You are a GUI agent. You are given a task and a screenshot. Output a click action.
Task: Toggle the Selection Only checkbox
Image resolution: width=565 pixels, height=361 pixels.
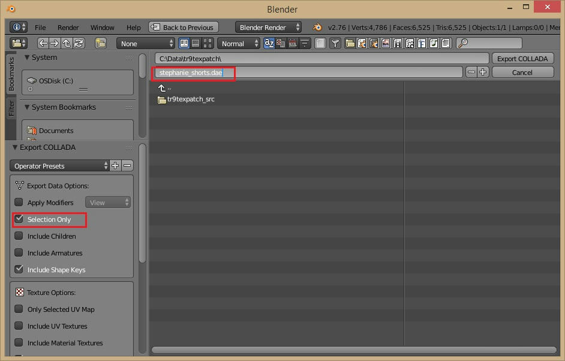[19, 219]
